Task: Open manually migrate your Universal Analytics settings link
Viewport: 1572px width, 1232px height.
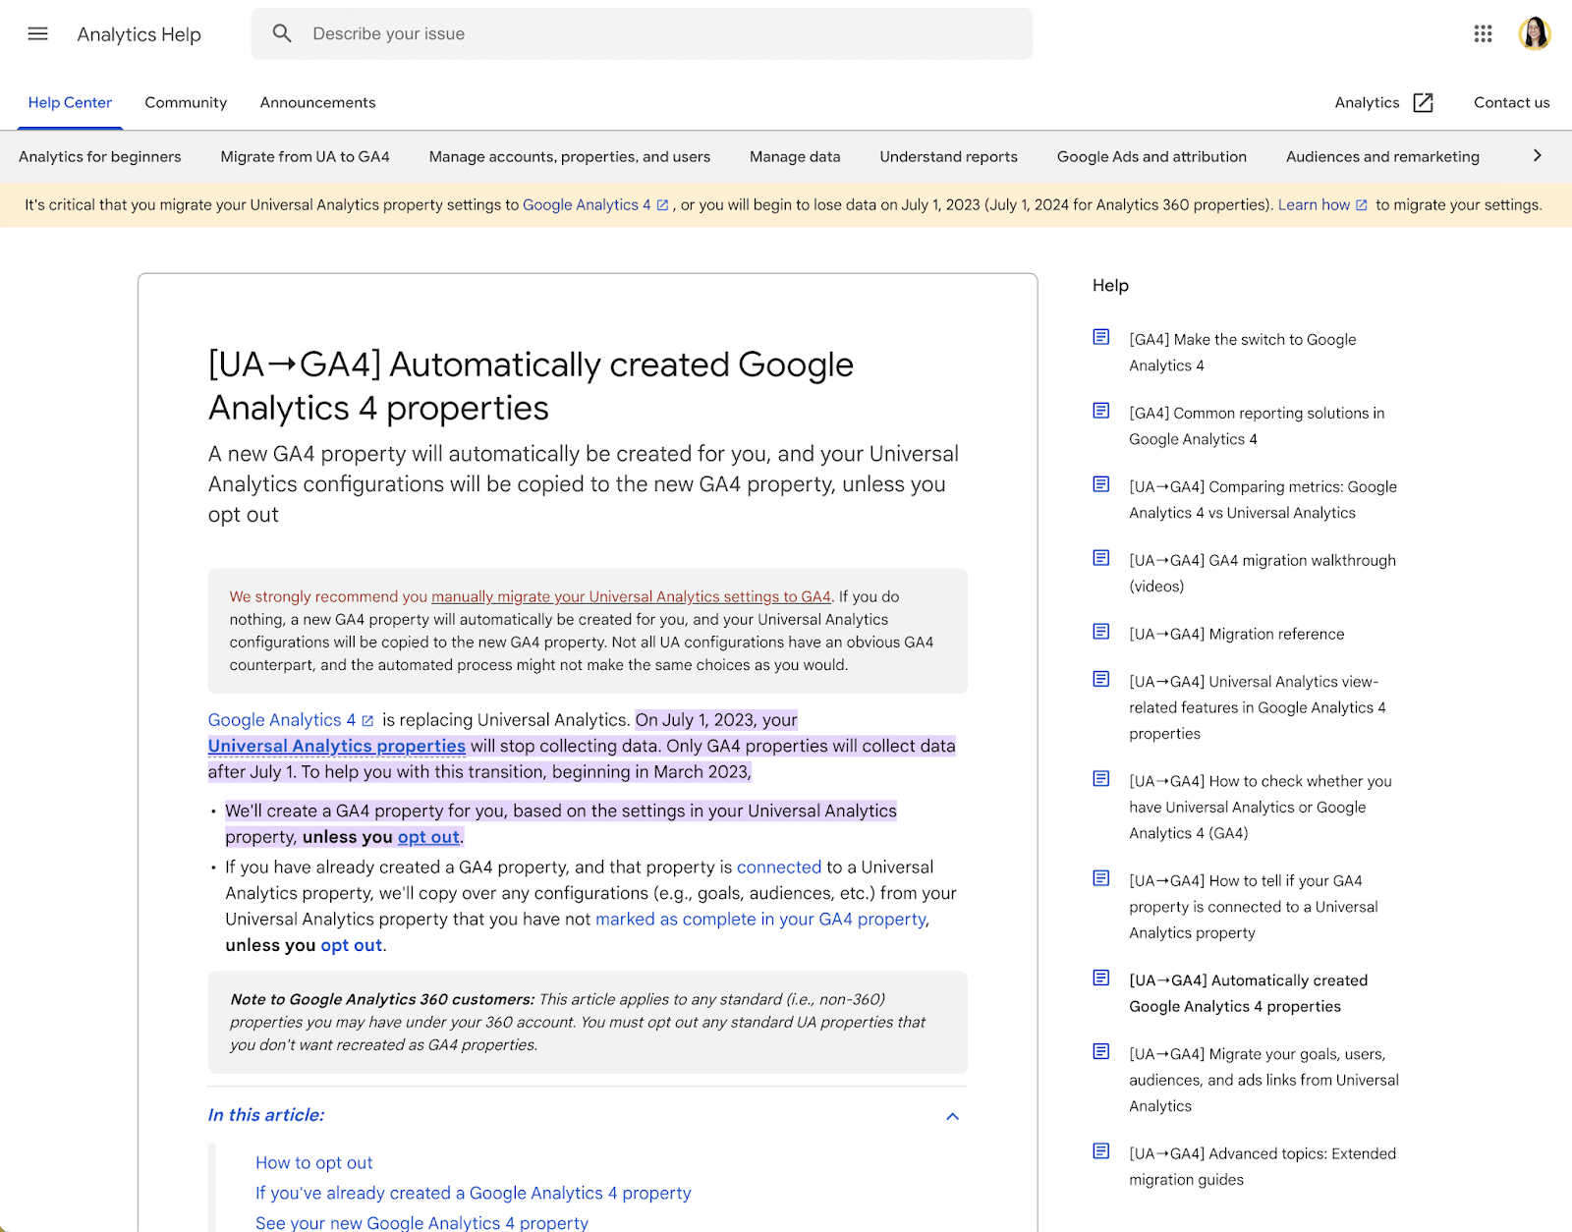Action: tap(631, 596)
